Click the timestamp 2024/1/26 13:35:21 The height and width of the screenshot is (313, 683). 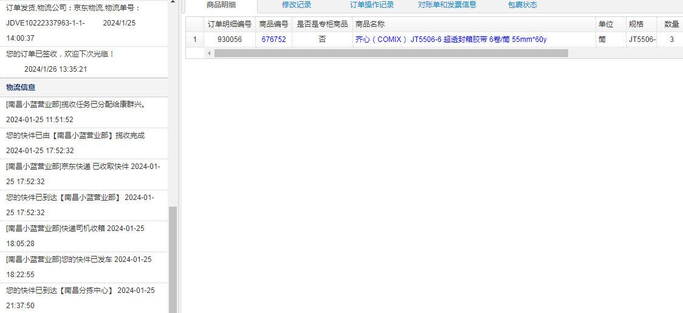tap(56, 69)
